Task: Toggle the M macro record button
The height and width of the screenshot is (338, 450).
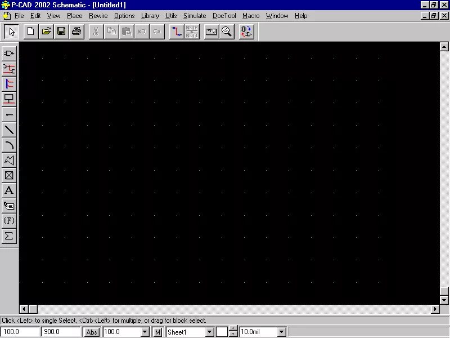Action: click(157, 332)
